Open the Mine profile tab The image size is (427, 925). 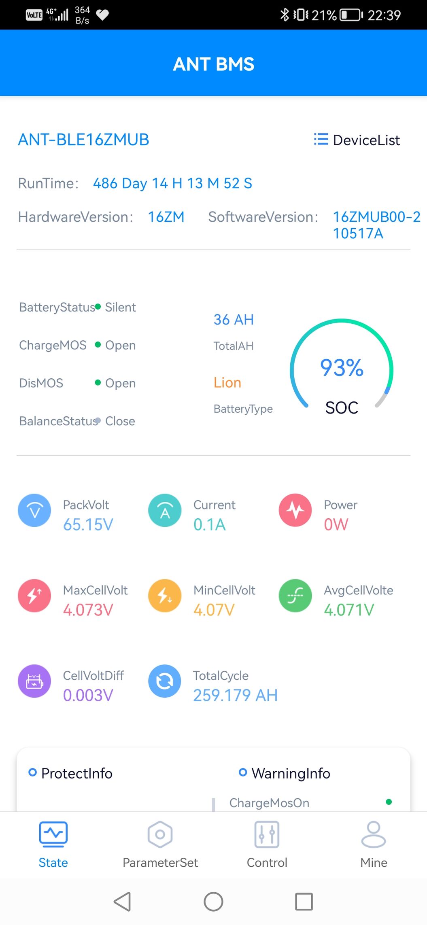[374, 845]
